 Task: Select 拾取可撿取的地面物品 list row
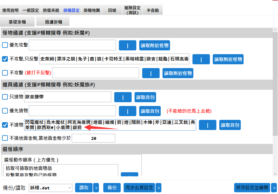[61, 168]
